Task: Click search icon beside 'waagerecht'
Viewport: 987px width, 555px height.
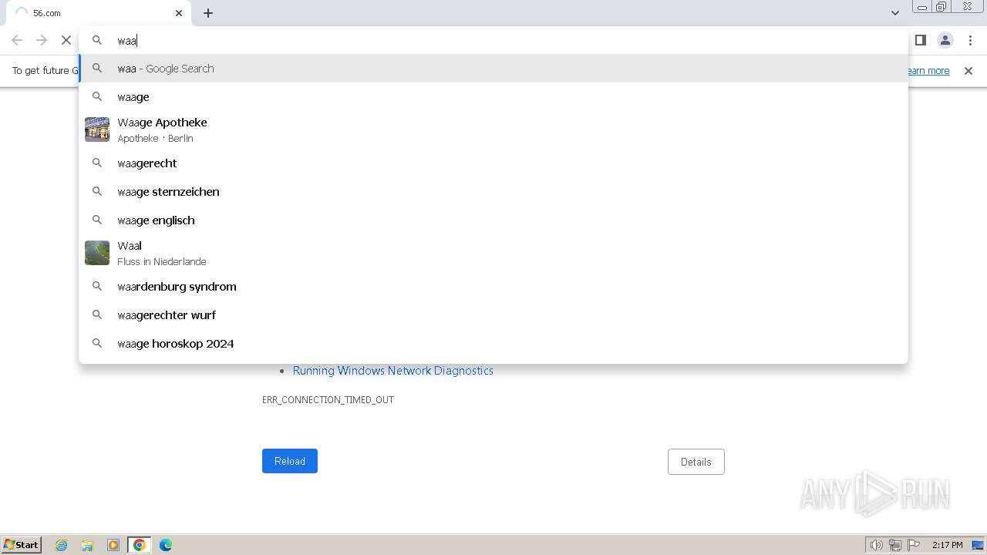Action: (x=97, y=163)
